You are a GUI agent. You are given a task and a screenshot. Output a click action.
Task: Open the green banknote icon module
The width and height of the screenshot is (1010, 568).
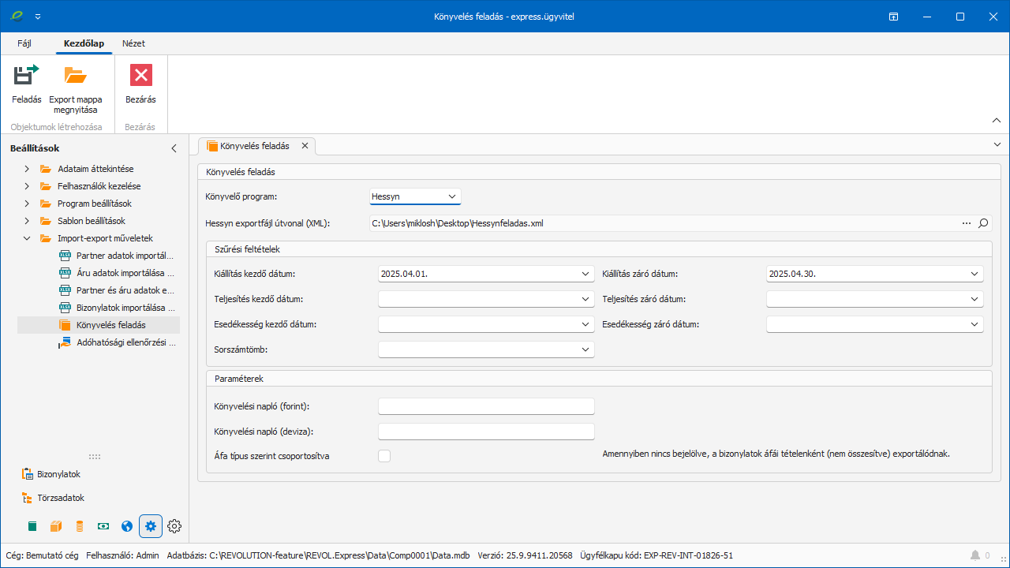(x=103, y=526)
